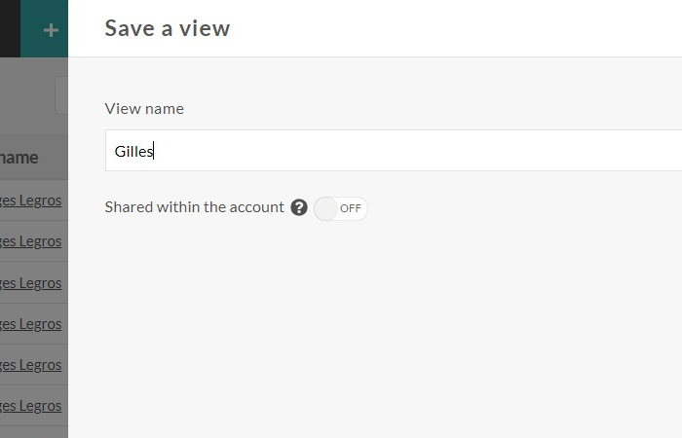
Task: Focus the View name text field containing Gilles
Action: point(390,151)
